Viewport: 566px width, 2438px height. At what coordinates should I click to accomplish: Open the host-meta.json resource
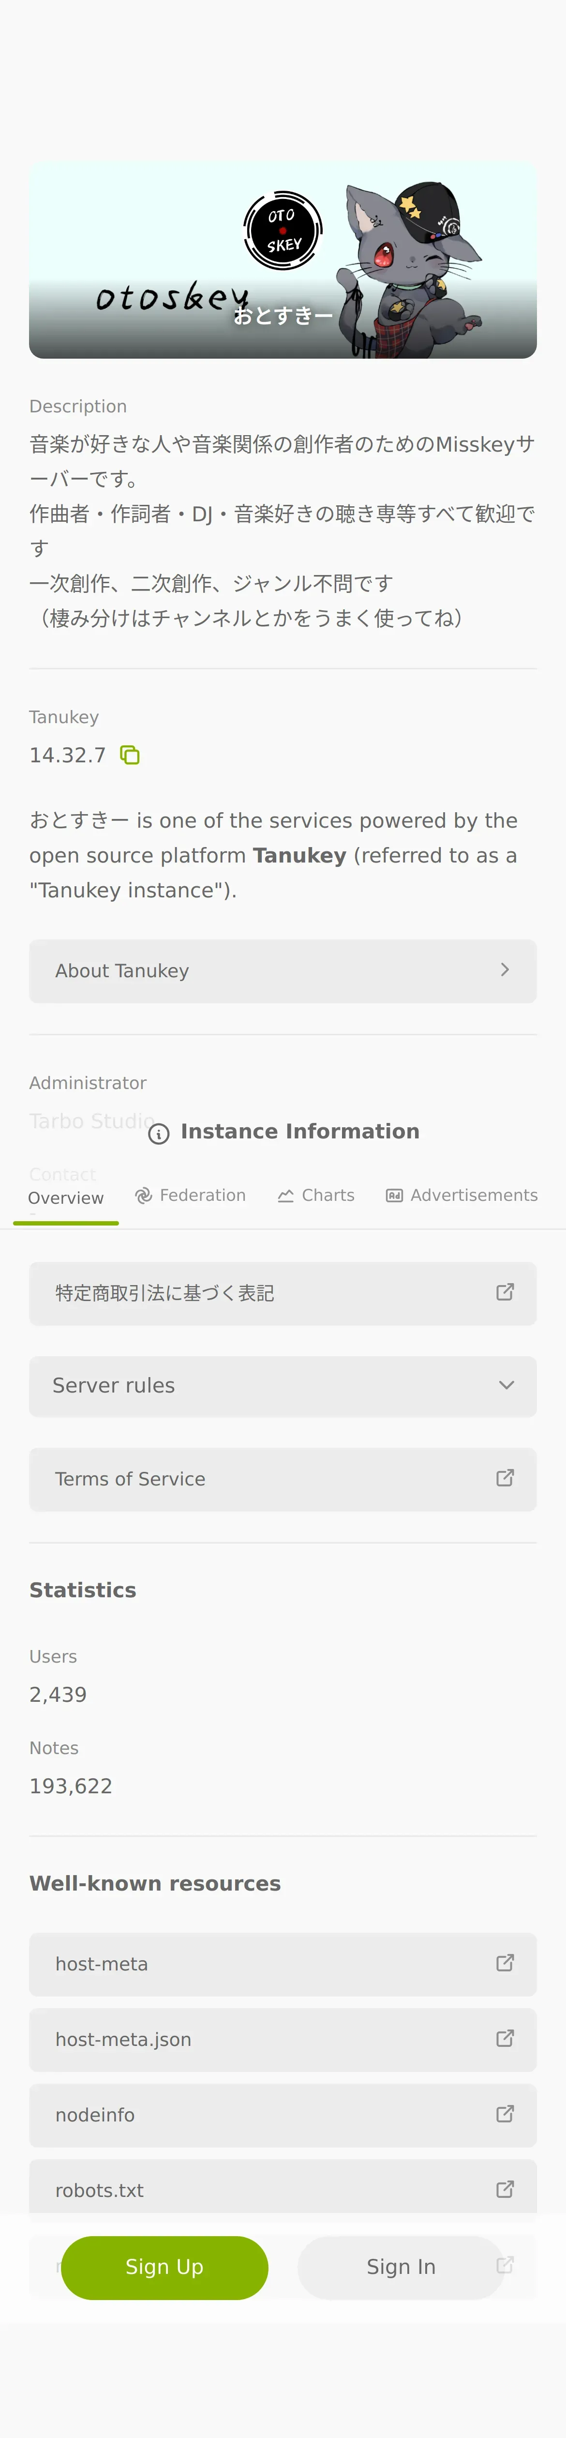(x=283, y=2040)
